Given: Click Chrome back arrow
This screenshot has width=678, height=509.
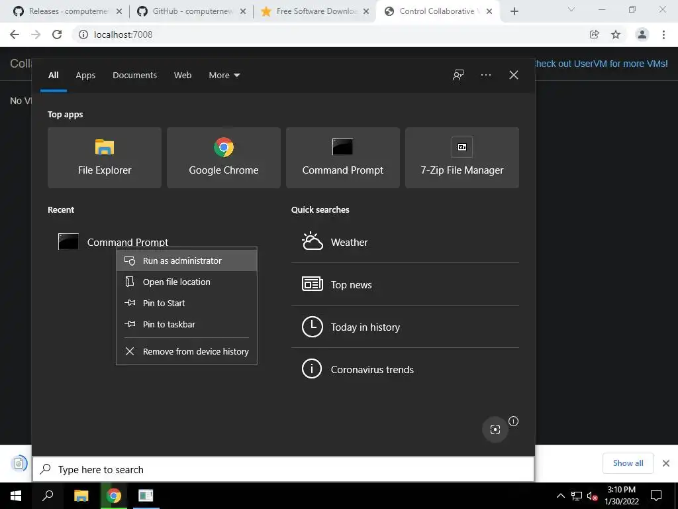Looking at the screenshot, I should pyautogui.click(x=15, y=34).
